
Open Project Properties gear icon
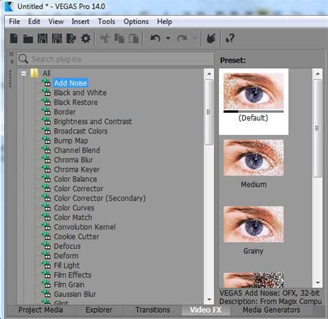(x=86, y=38)
